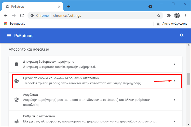Click the Ρυθμίσεις header title
This screenshot has width=191, height=127.
24,36
